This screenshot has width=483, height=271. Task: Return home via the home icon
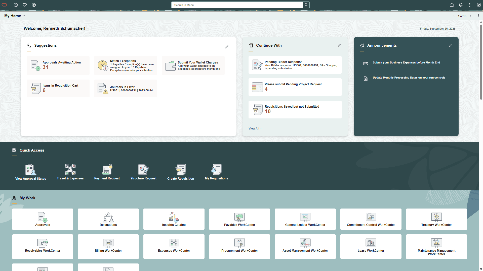coord(451,5)
